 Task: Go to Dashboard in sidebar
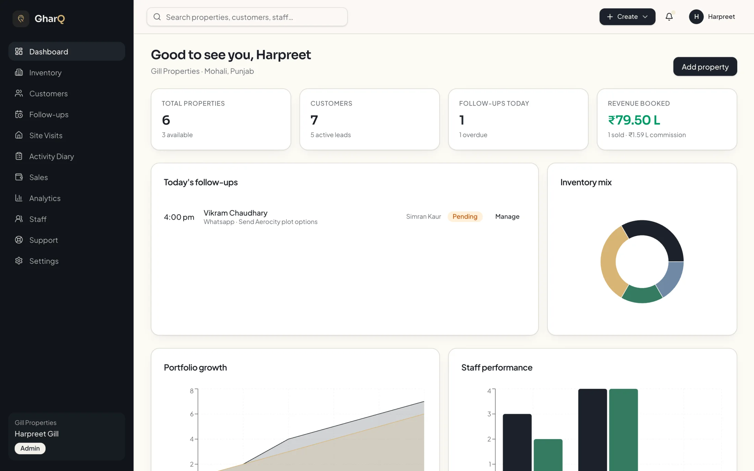click(67, 51)
